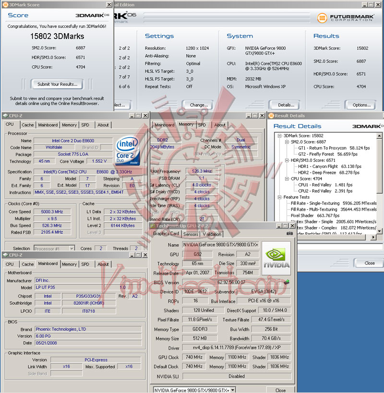
Task: Click the top CPU-Z window title icon
Action: (x=5, y=116)
